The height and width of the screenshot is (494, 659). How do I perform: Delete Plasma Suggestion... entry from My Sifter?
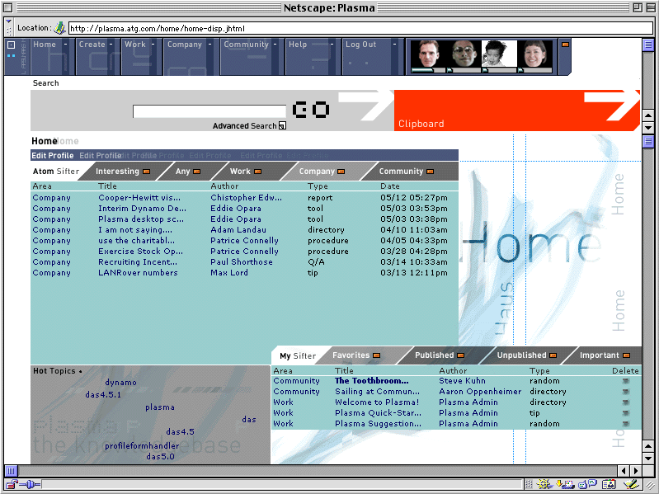626,424
